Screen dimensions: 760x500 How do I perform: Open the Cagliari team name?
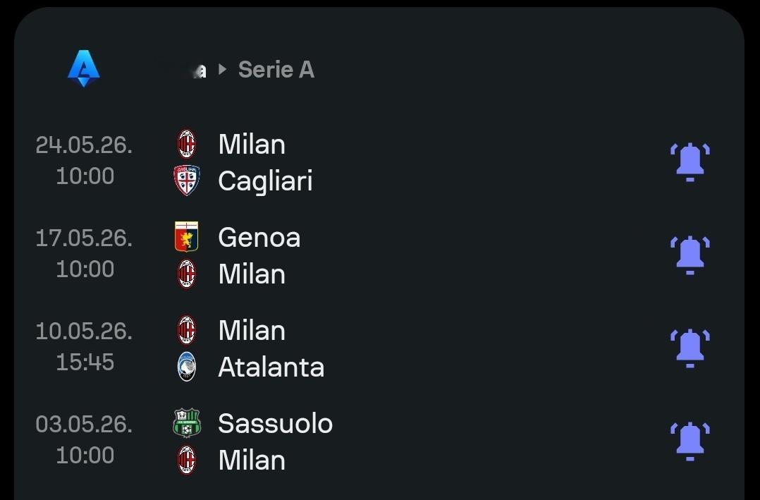[265, 181]
